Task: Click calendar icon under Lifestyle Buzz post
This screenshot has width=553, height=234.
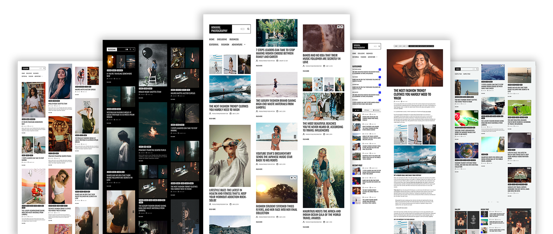Action: (231, 204)
